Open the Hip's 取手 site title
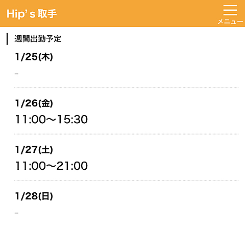The image size is (245, 225). pyautogui.click(x=32, y=14)
